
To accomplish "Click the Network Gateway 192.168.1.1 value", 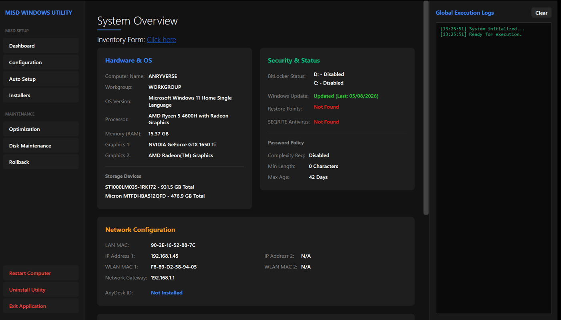I will pyautogui.click(x=163, y=278).
